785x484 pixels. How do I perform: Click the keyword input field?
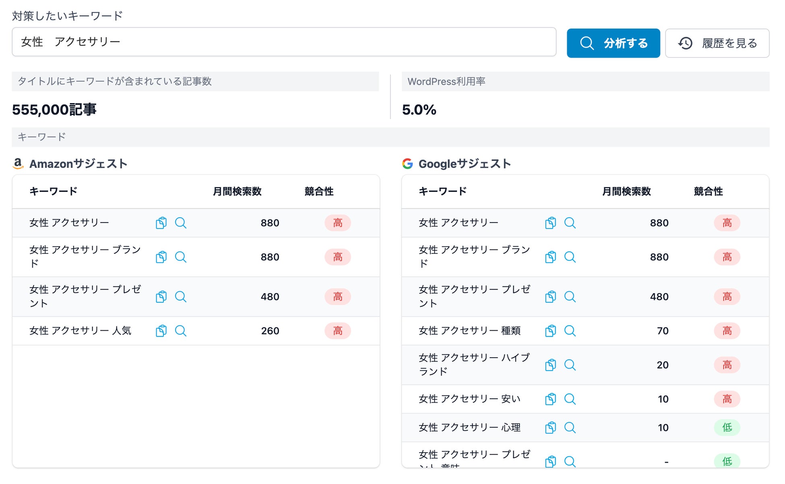coord(283,42)
